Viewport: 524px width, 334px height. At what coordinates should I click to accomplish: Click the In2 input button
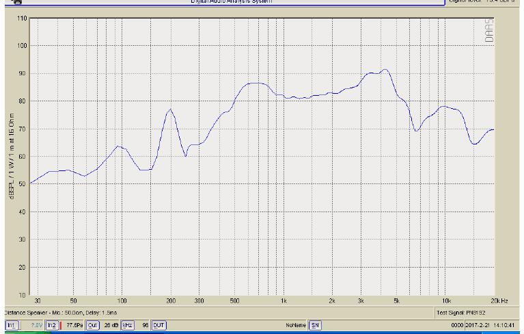point(52,325)
